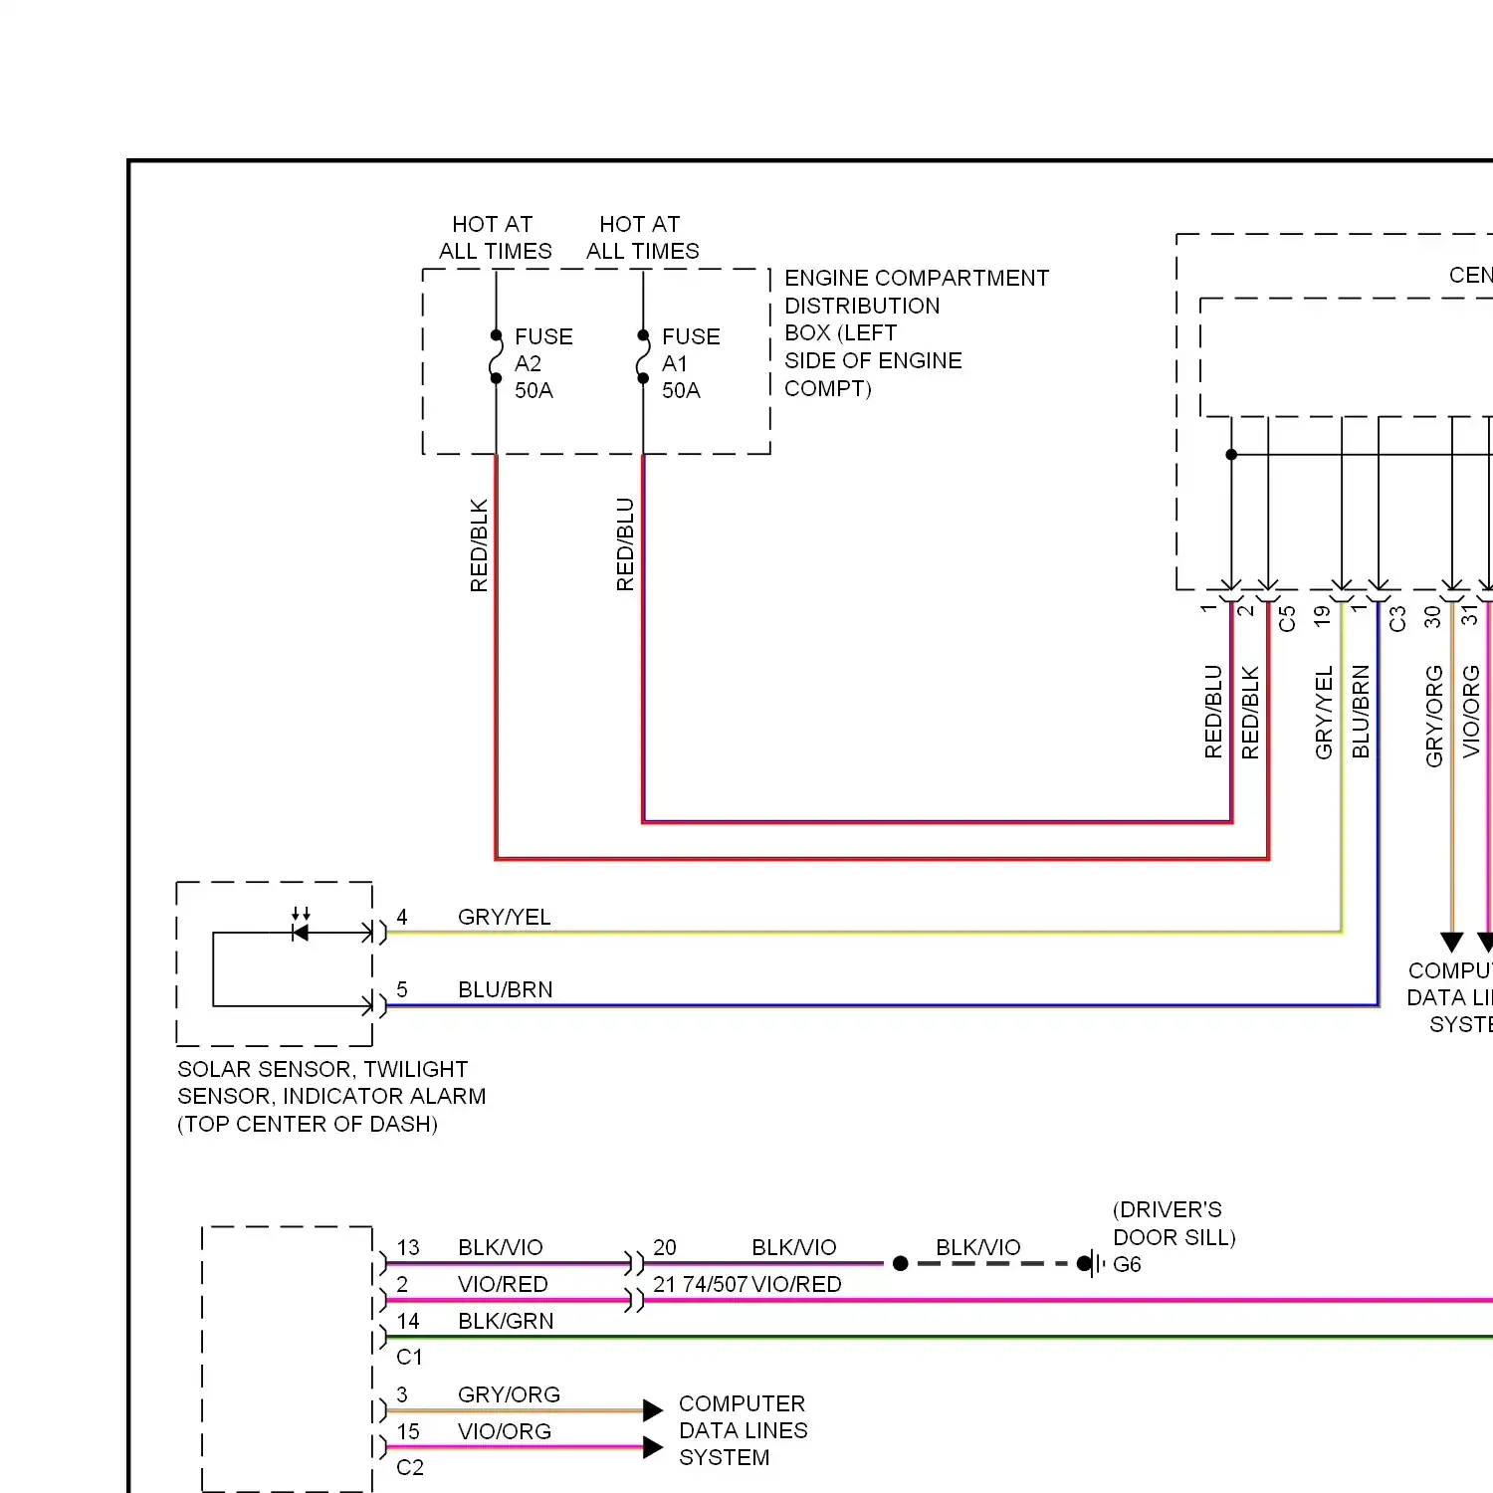
Task: Click the vertical RED/BLK label under fuse A2
Action: tap(479, 545)
